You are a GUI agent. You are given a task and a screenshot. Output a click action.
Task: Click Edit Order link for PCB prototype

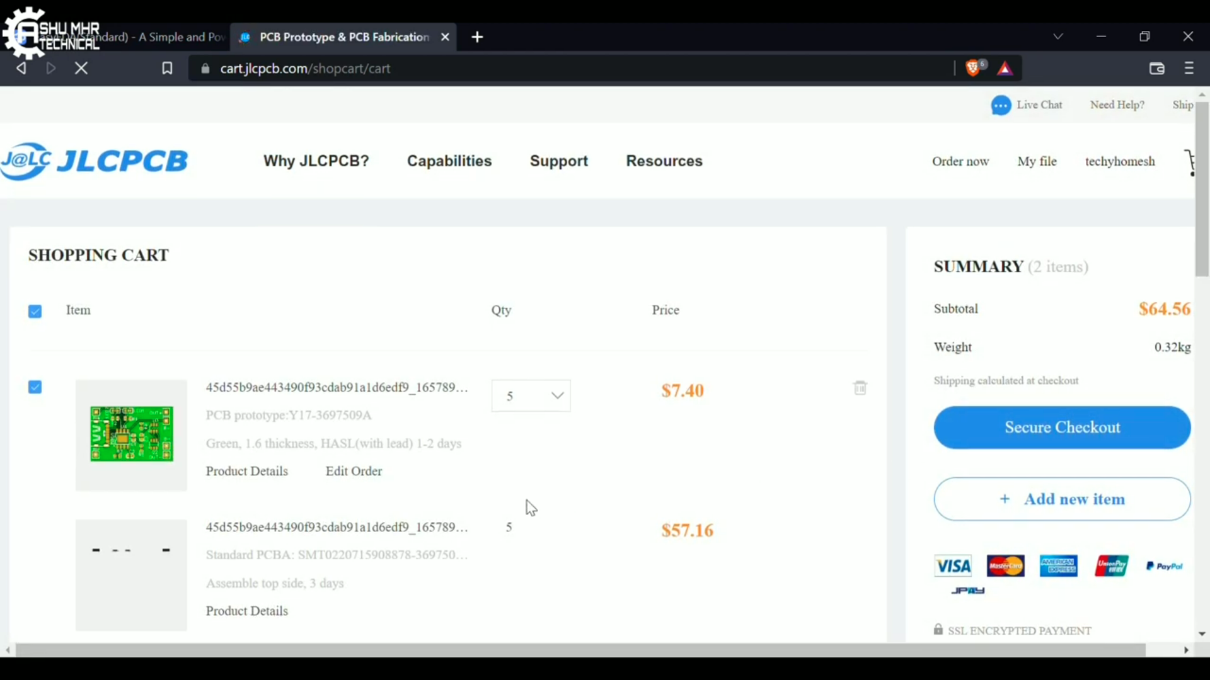[x=354, y=472]
